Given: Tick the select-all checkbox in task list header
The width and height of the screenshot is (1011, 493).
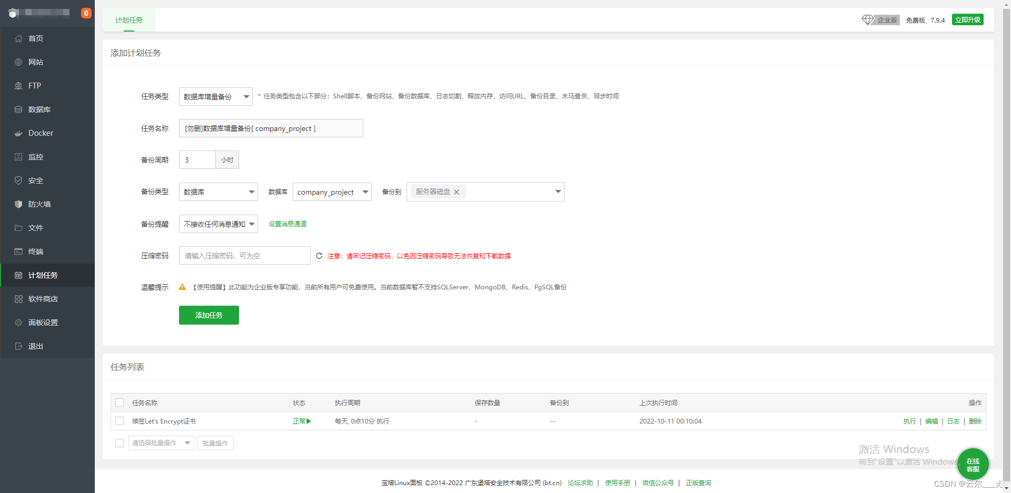Looking at the screenshot, I should pos(120,403).
